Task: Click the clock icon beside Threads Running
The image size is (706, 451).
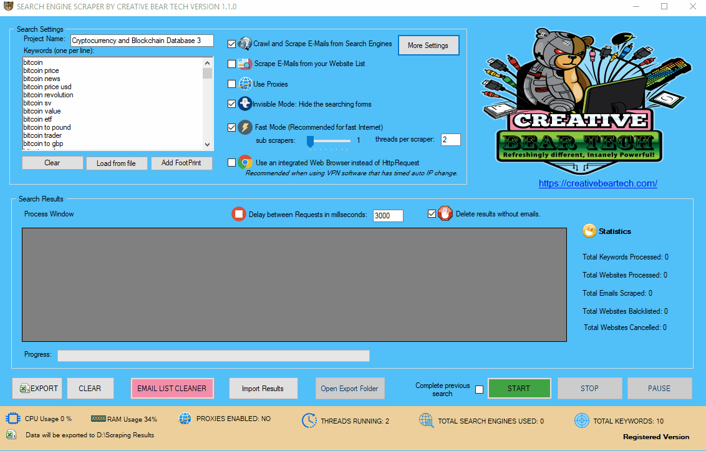Action: click(x=309, y=421)
